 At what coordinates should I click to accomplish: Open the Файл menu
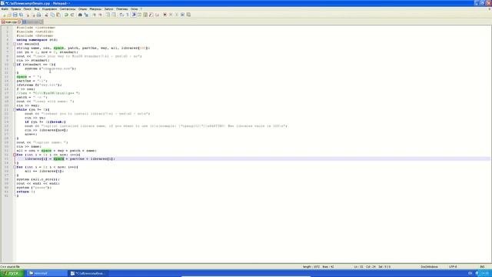pos(5,9)
